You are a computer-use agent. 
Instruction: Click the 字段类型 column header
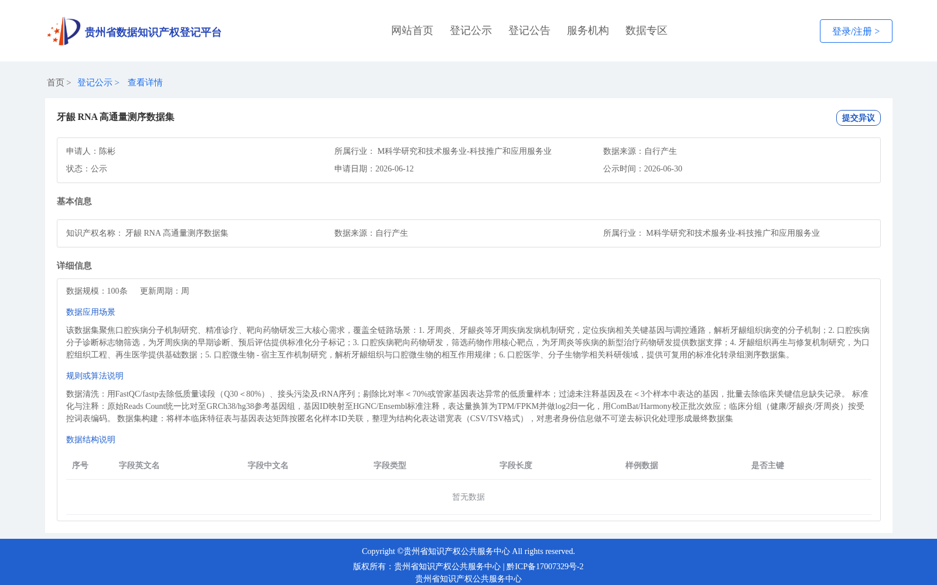coord(390,465)
